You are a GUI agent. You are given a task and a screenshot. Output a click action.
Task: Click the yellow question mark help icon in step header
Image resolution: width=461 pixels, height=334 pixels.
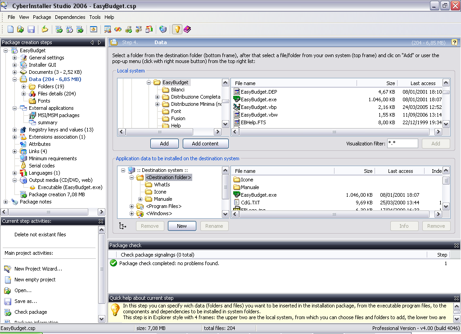click(454, 42)
